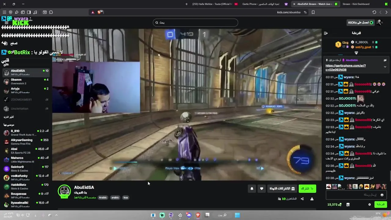
Task: Open the Brave shields lion icon
Action: 99,12
